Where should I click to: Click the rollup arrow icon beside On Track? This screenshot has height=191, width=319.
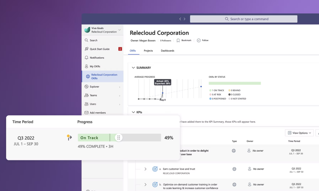click(69, 138)
